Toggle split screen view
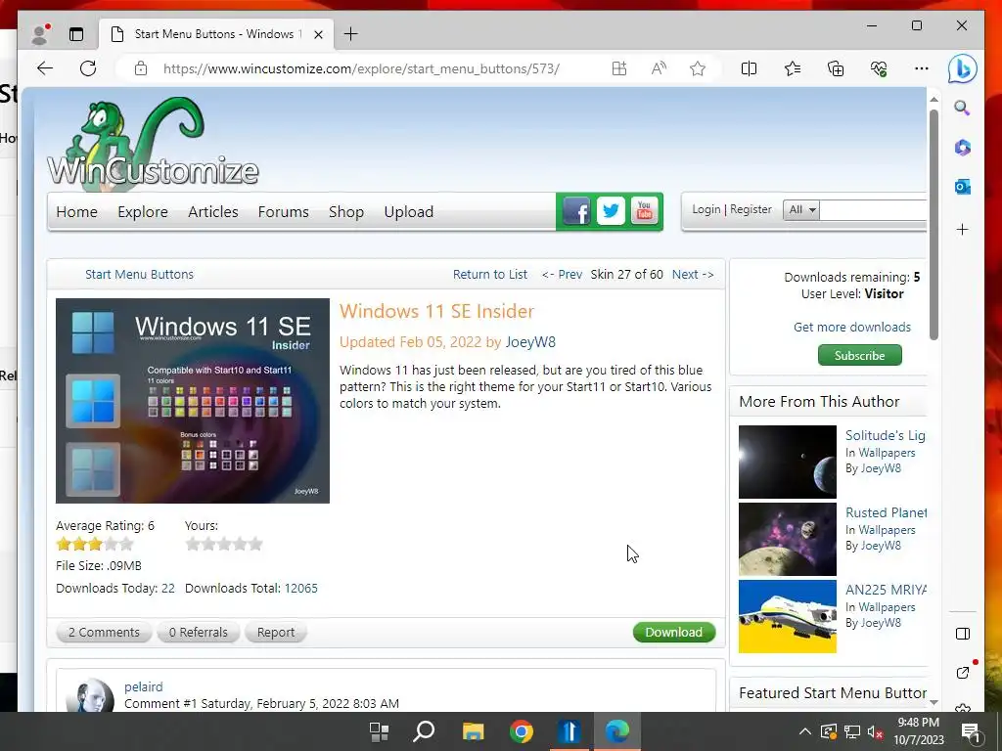The image size is (1002, 751). 749,68
